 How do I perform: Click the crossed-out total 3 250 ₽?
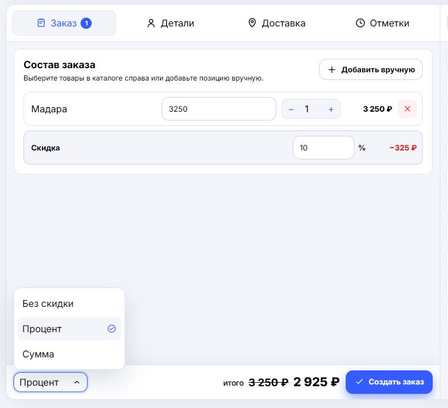(x=268, y=382)
